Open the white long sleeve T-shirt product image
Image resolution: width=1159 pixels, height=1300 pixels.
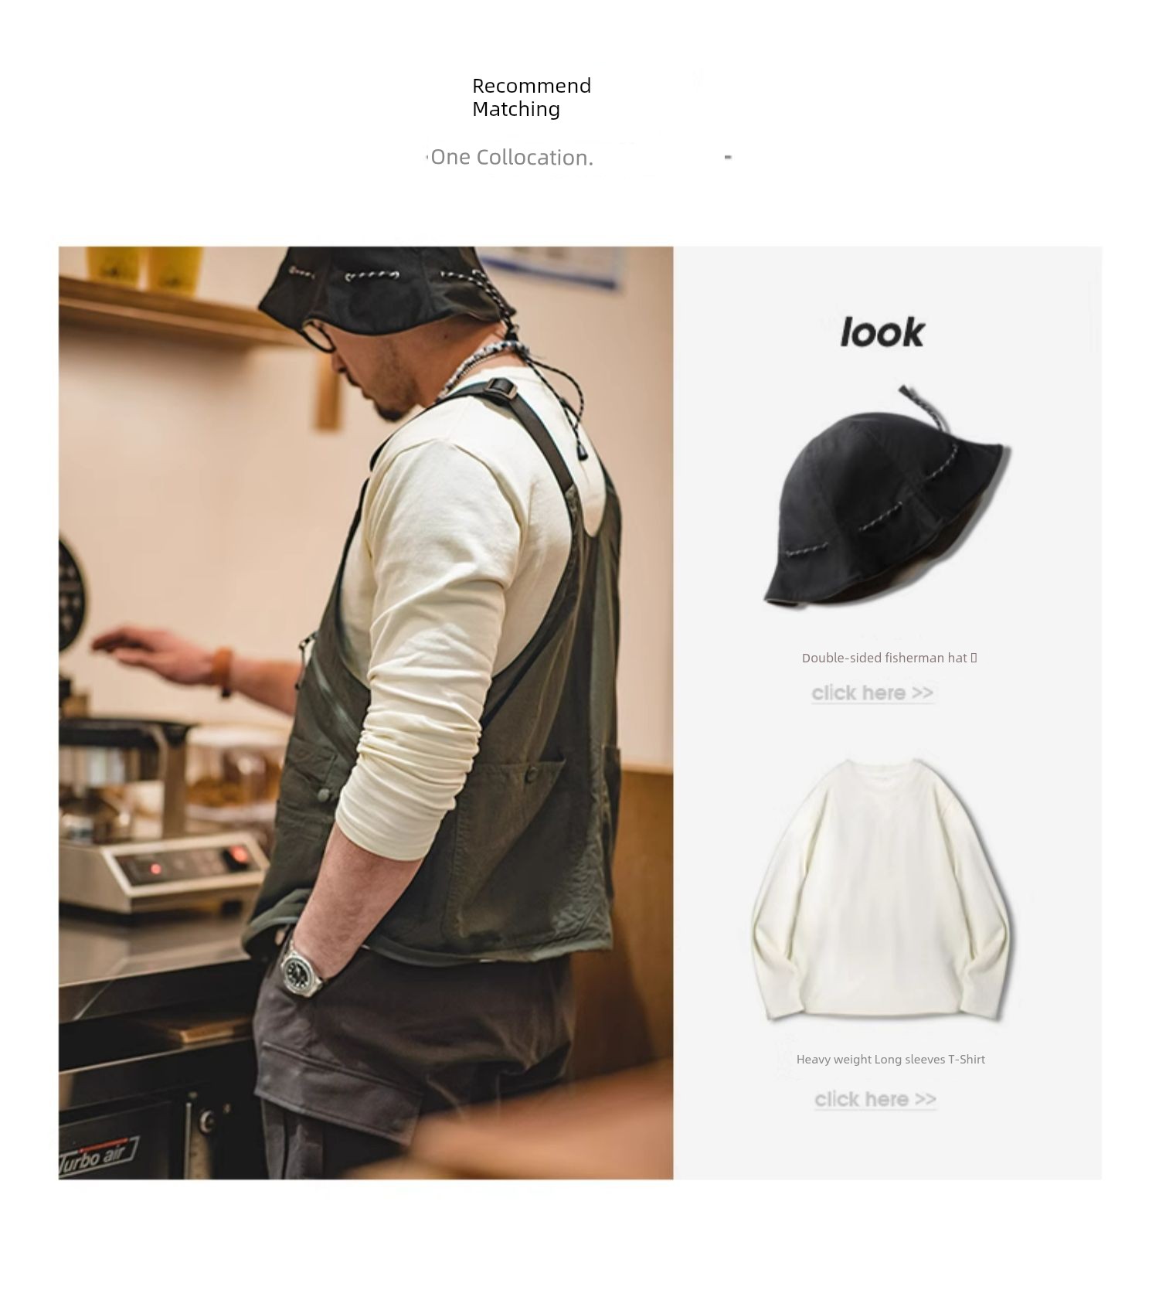[882, 890]
